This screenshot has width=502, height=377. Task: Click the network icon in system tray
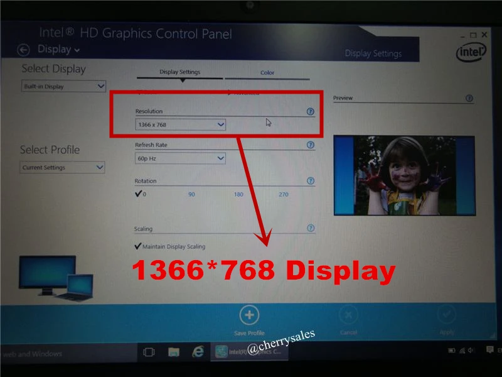click(462, 351)
